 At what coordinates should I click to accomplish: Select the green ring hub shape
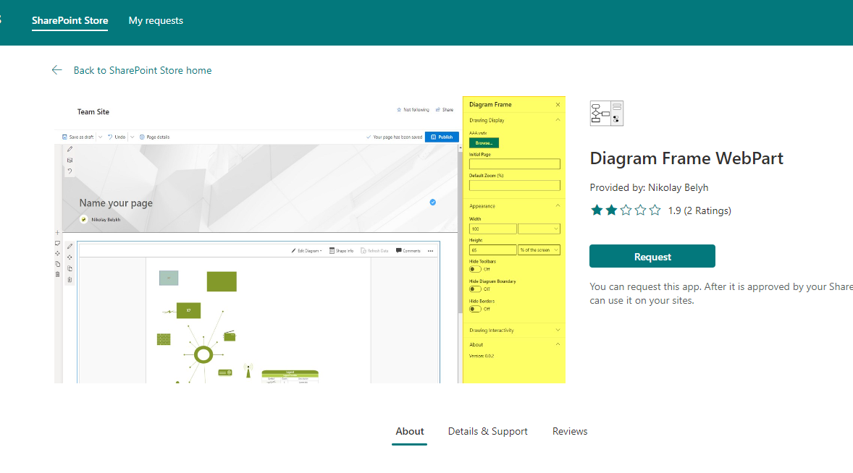click(203, 354)
